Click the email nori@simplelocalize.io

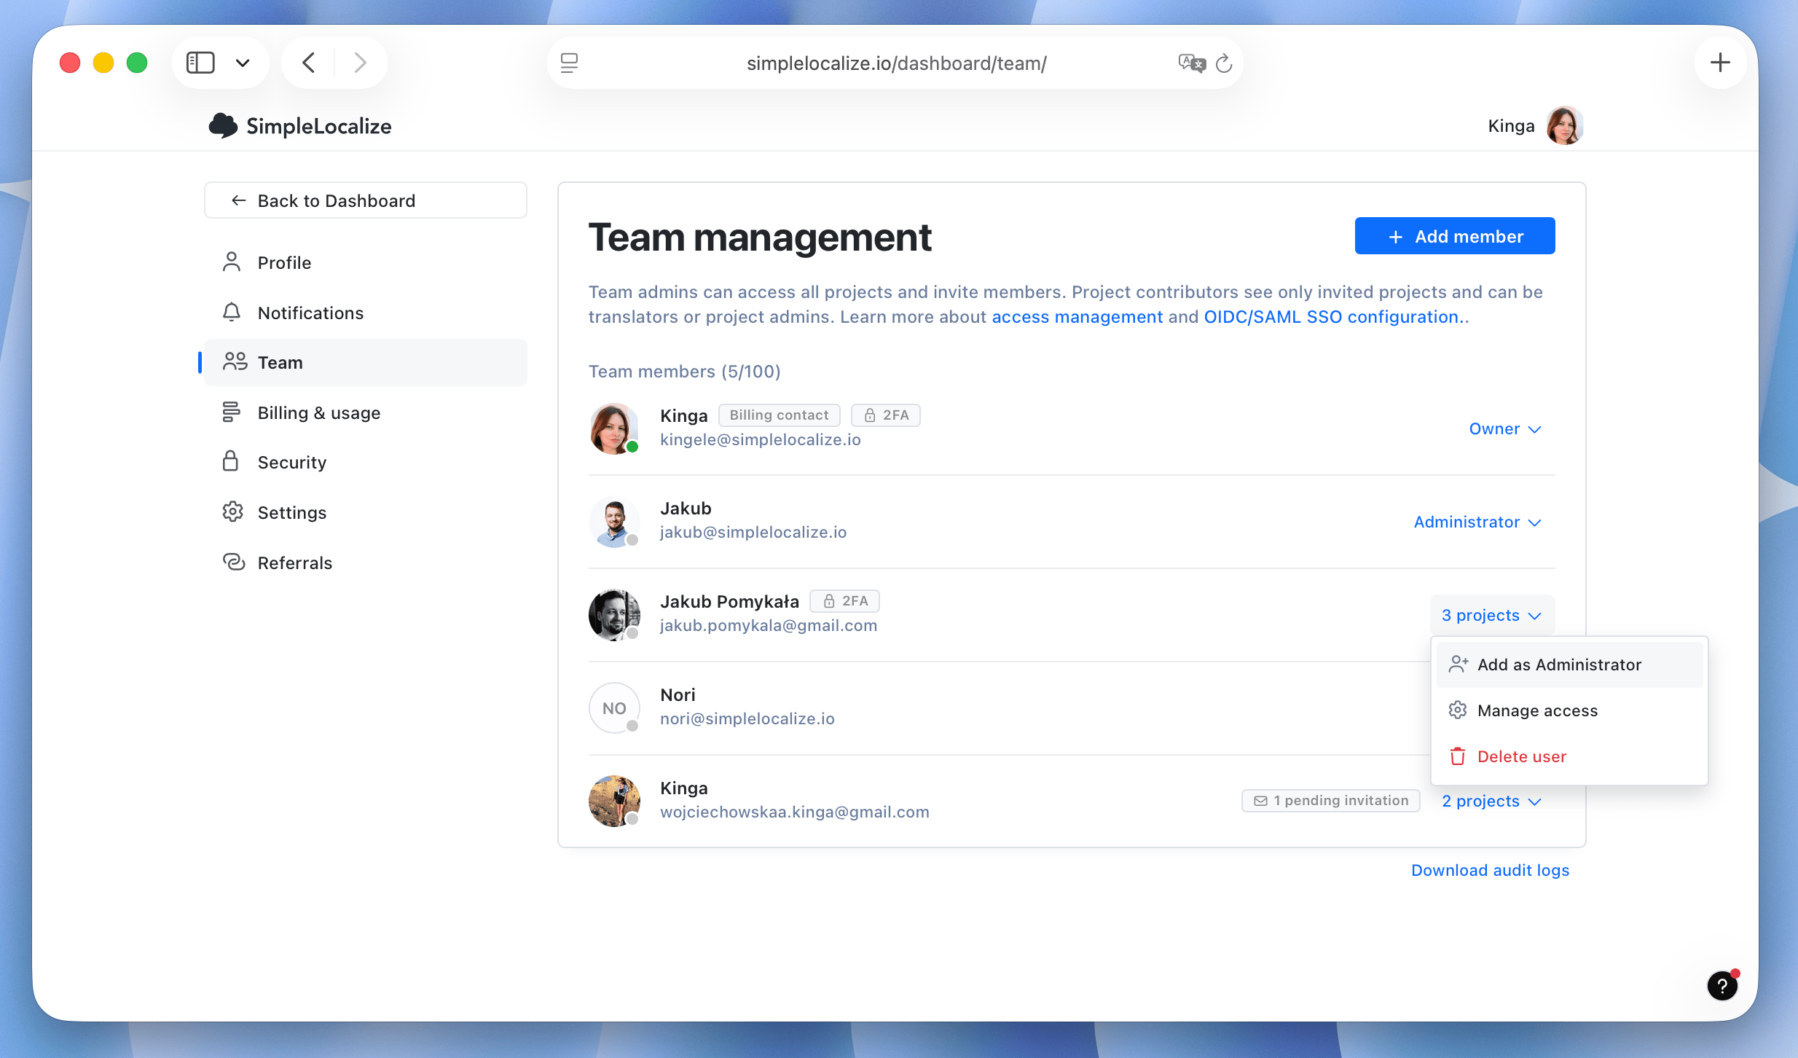(x=747, y=719)
